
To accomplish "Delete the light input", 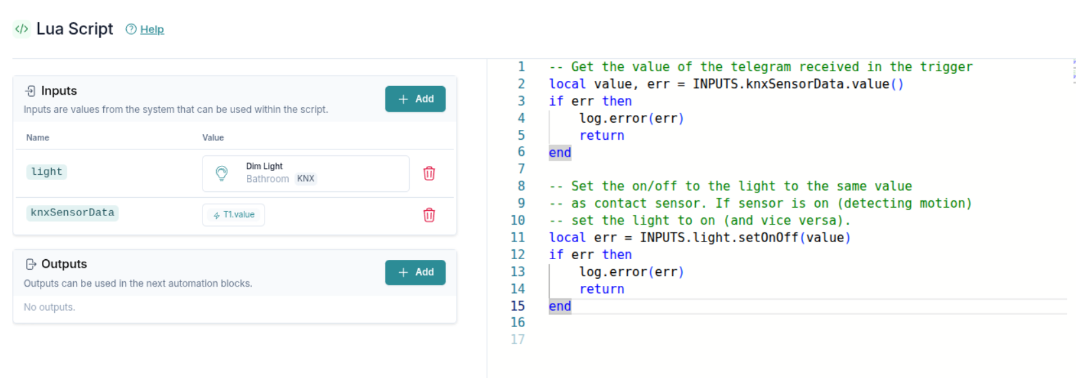I will [x=429, y=173].
